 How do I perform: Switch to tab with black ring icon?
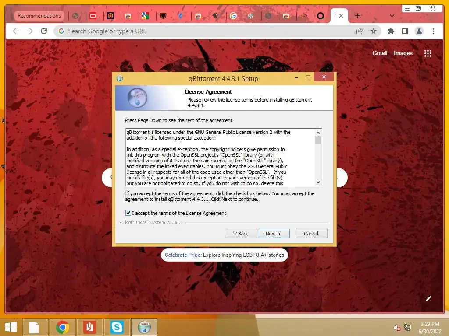click(x=321, y=16)
